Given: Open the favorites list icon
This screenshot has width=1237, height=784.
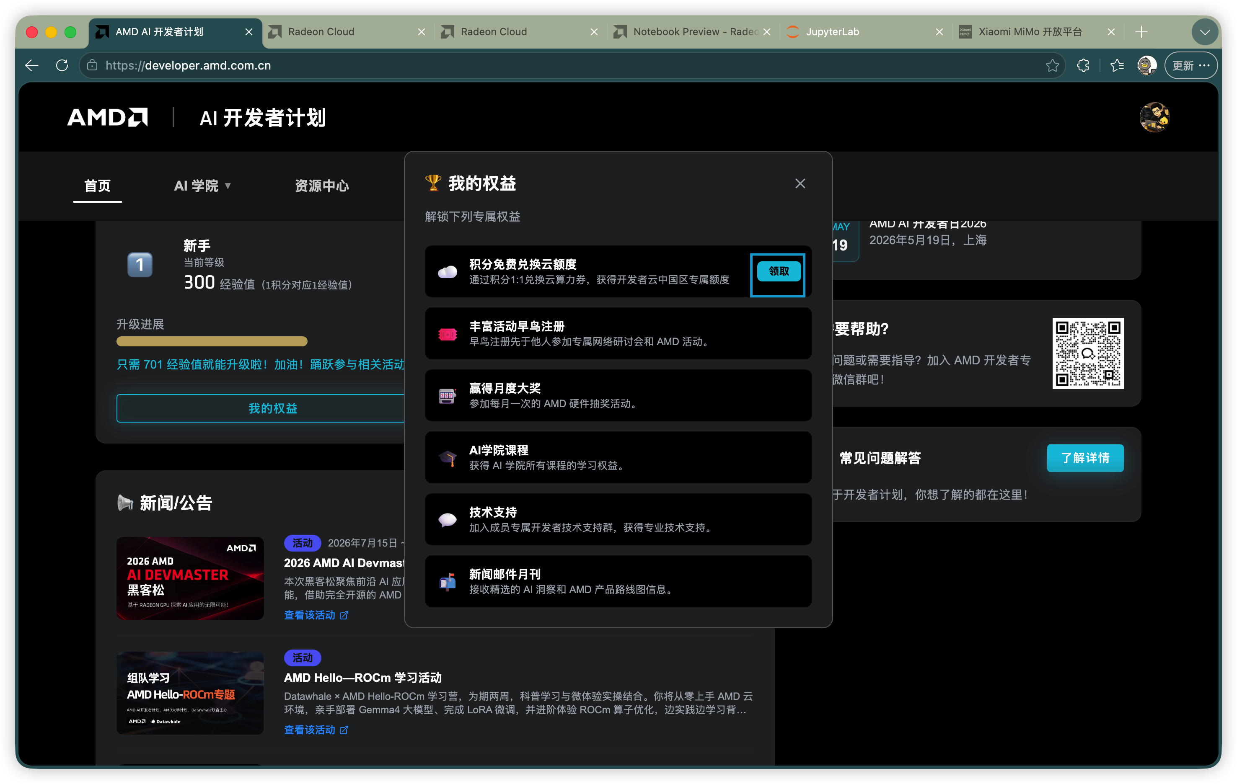Looking at the screenshot, I should pyautogui.click(x=1116, y=65).
